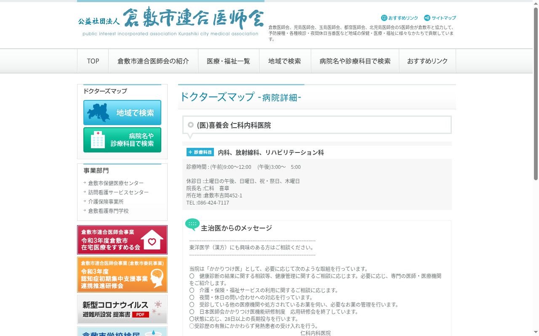Viewport: 539px width, 336px height.
Task: Click the 内科、放射線科、リハビリテーション科 text
Action: coord(271,152)
